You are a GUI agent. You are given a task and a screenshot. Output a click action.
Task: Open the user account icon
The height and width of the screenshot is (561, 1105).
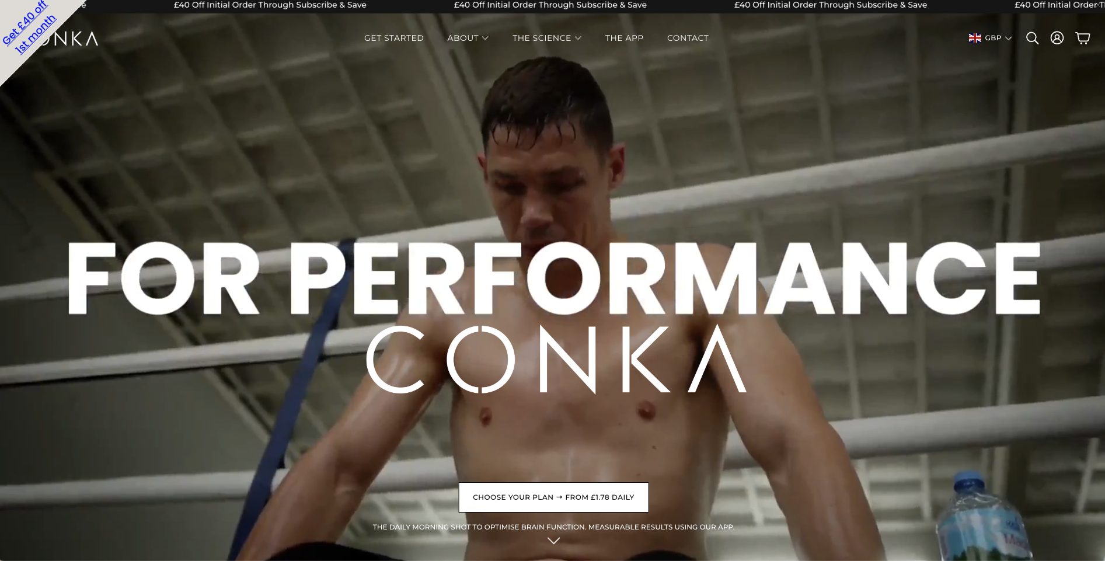pos(1057,38)
